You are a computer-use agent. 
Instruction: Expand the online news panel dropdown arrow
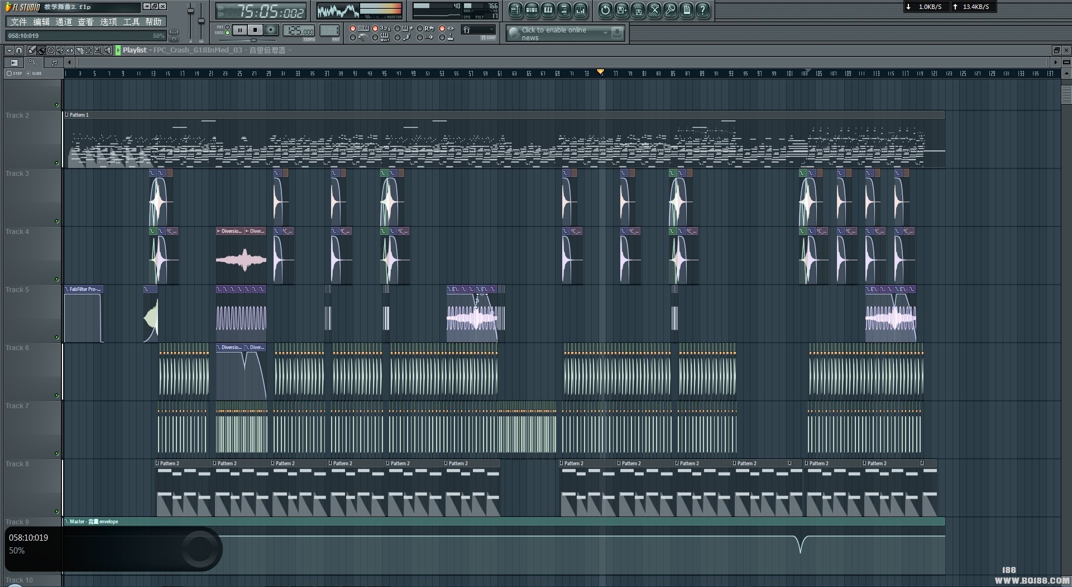point(605,33)
